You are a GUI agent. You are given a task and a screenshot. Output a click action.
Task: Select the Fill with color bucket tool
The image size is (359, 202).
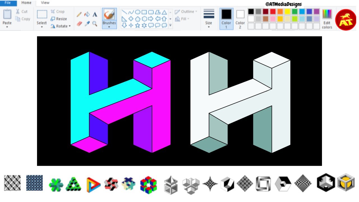pos(87,14)
